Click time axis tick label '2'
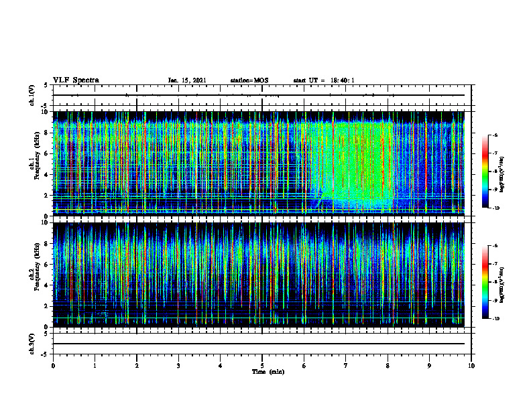This screenshot has height=410, width=531. 137,366
